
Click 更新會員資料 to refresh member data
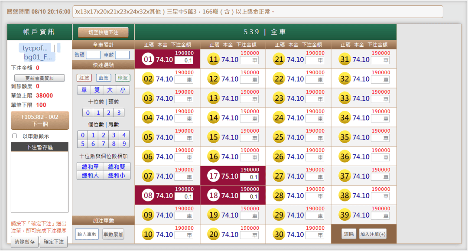(39, 78)
